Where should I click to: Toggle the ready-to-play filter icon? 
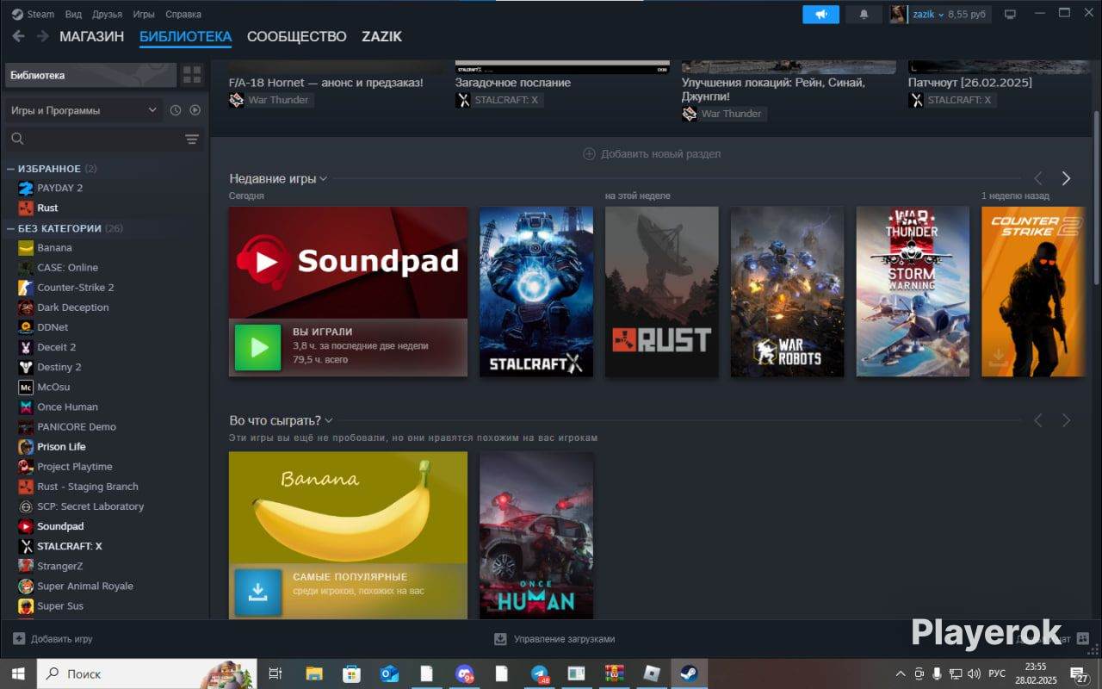[195, 110]
